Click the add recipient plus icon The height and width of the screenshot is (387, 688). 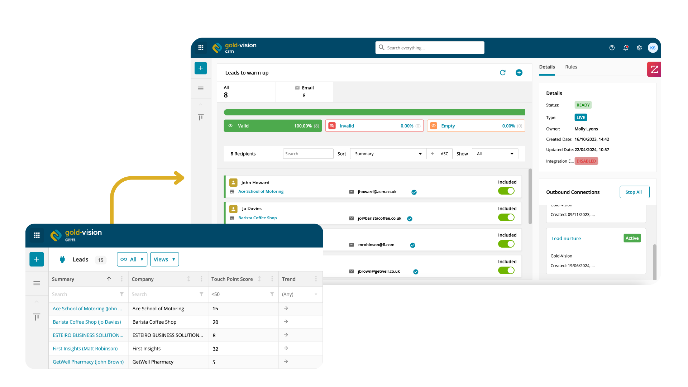click(x=519, y=73)
